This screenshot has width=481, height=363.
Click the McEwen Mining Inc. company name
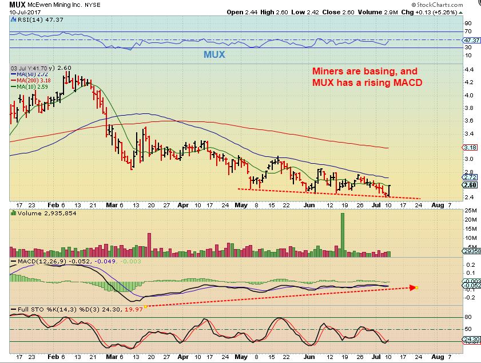click(54, 5)
